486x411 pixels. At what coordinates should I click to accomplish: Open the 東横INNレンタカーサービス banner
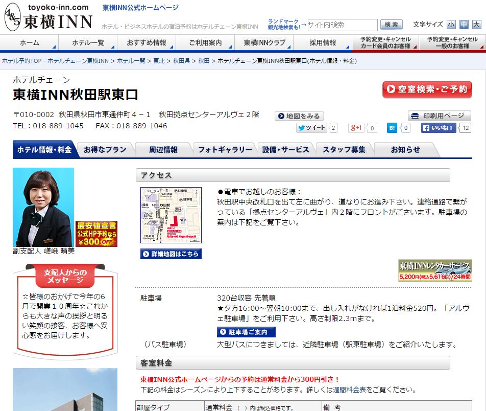tap(435, 271)
